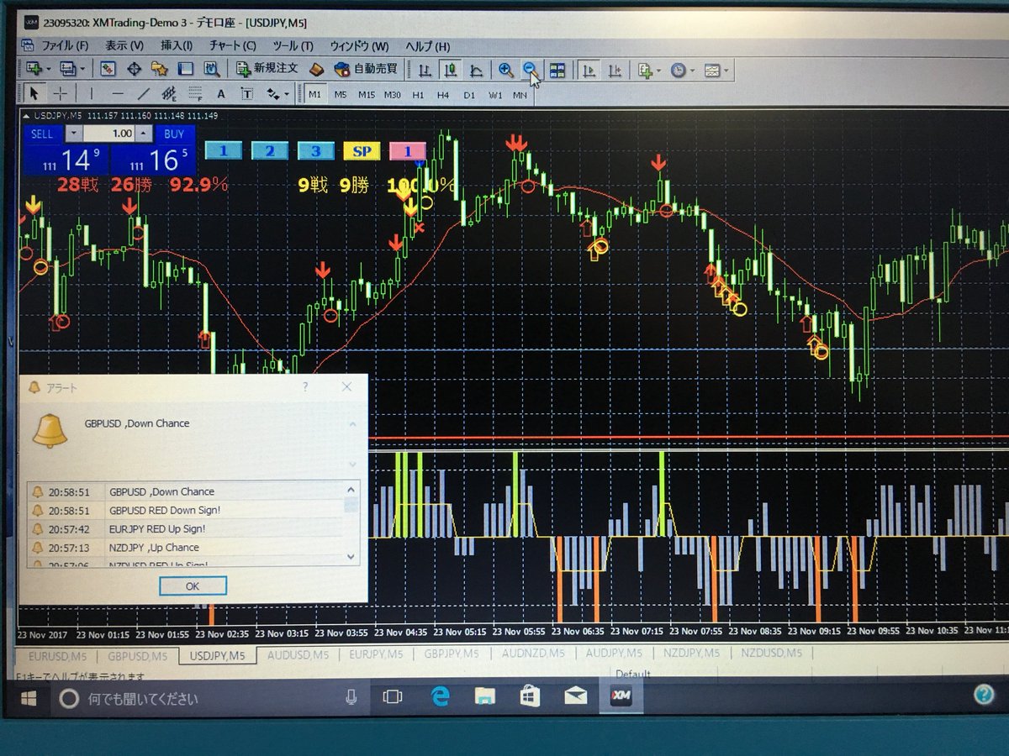The width and height of the screenshot is (1009, 756).
Task: Select the M15 timeframe
Action: click(x=367, y=95)
